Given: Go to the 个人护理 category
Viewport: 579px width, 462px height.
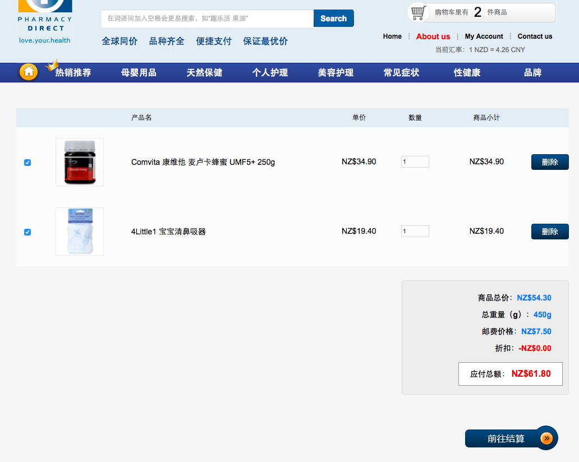Looking at the screenshot, I should tap(270, 72).
